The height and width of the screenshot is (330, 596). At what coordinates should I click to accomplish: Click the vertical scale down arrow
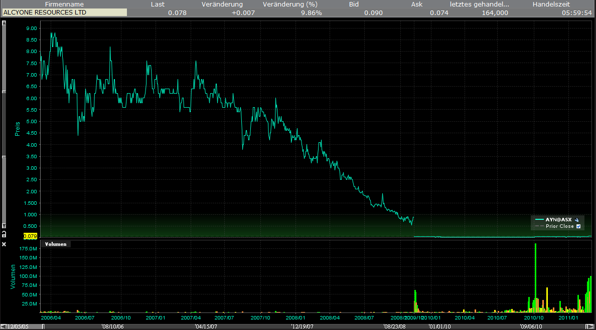[x=4, y=226]
